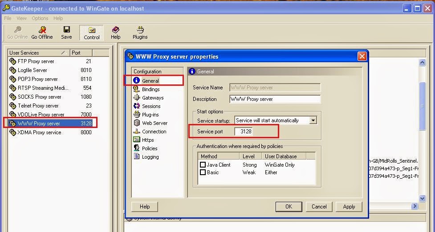Open the Help menu in menu bar
The width and height of the screenshot is (435, 232).
58,18
